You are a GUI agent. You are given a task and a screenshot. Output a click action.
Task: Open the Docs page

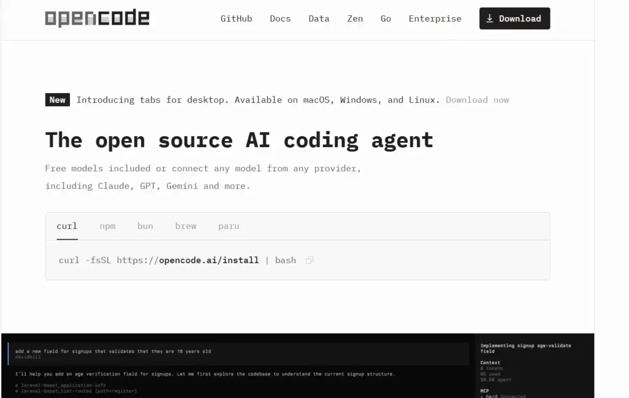pyautogui.click(x=280, y=18)
